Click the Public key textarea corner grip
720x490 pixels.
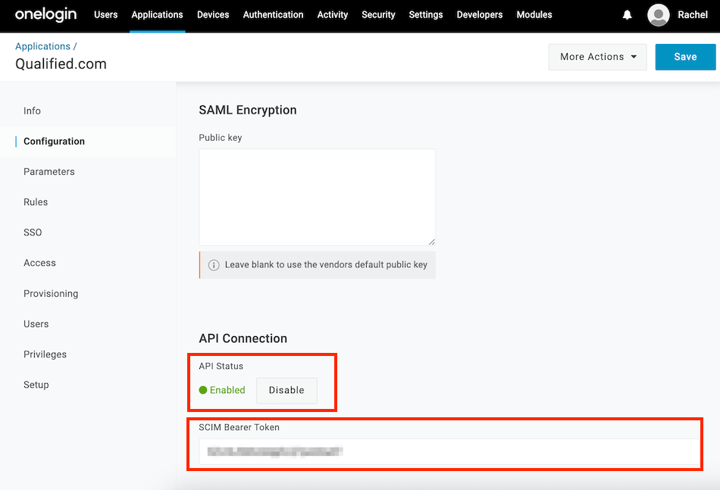[x=432, y=242]
